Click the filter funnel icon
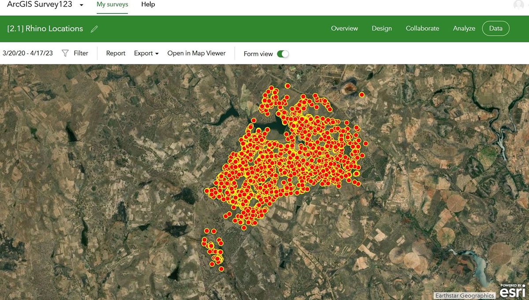 [65, 53]
